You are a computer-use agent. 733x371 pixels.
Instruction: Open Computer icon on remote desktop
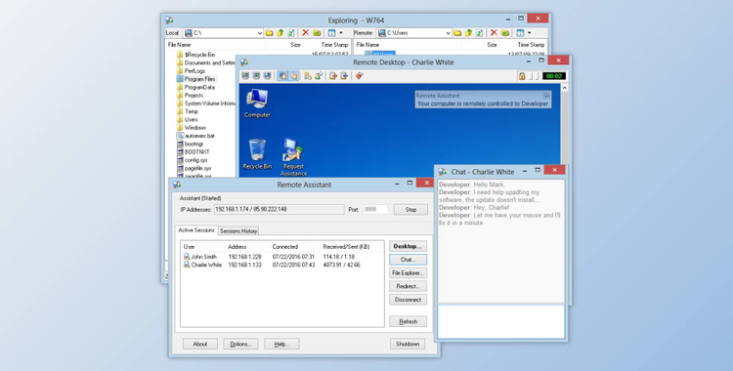pos(257,103)
